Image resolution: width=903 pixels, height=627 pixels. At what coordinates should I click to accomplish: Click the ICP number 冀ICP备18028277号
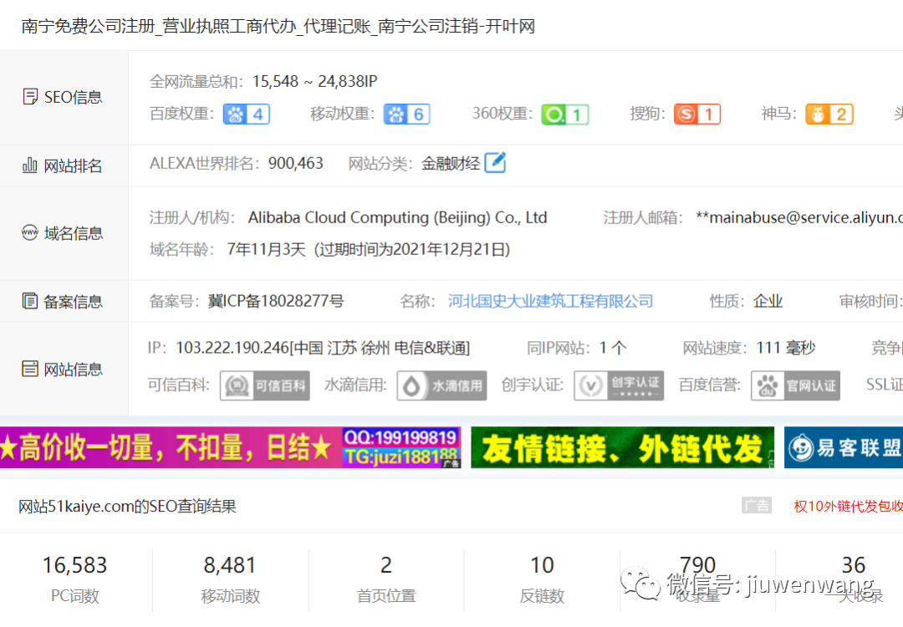276,301
